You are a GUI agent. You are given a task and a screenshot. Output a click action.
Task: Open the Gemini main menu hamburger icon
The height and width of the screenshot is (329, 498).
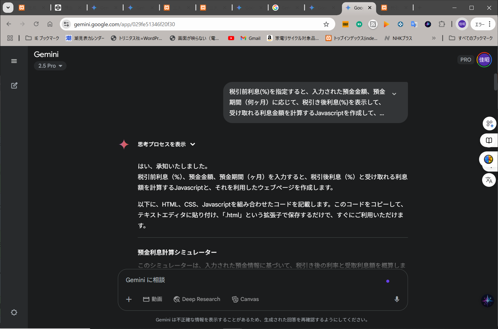(14, 61)
